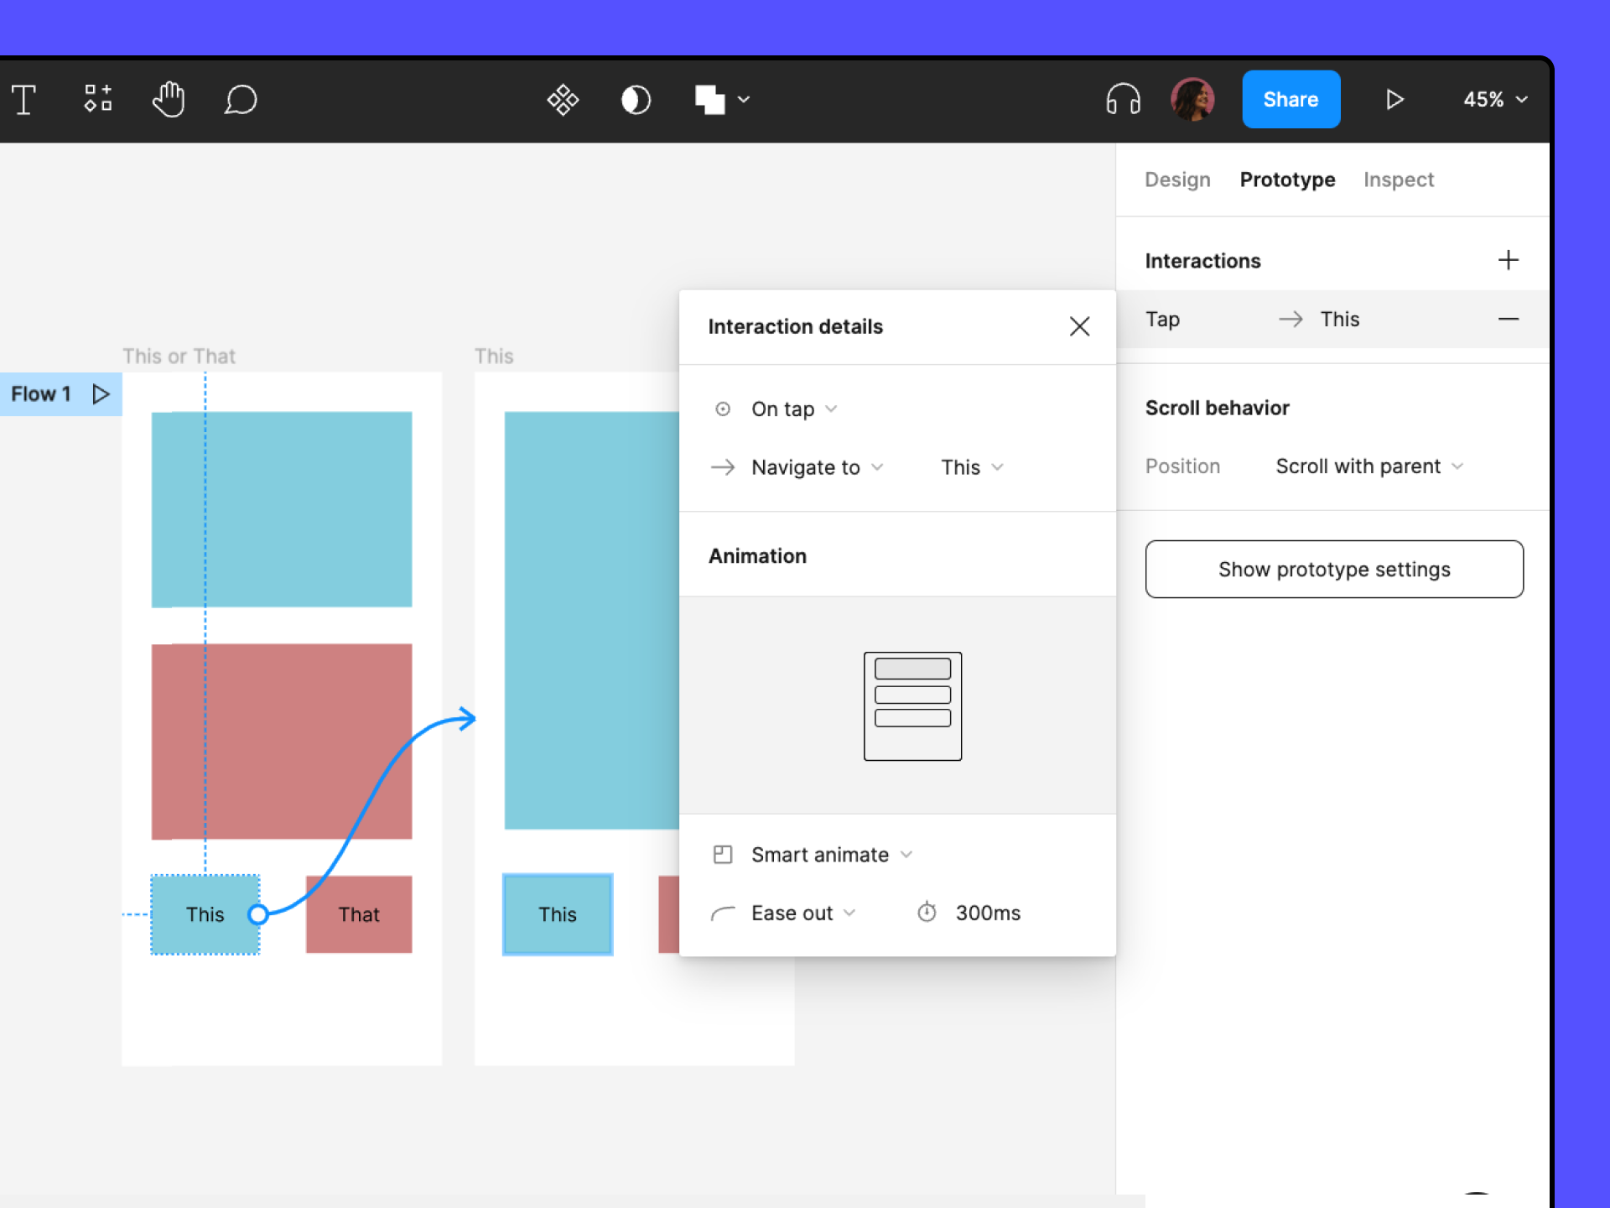The image size is (1610, 1208).
Task: Click the Share button
Action: pos(1291,99)
